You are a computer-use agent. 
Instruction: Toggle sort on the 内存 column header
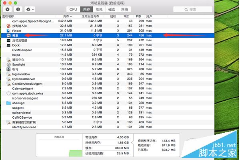tap(64, 16)
